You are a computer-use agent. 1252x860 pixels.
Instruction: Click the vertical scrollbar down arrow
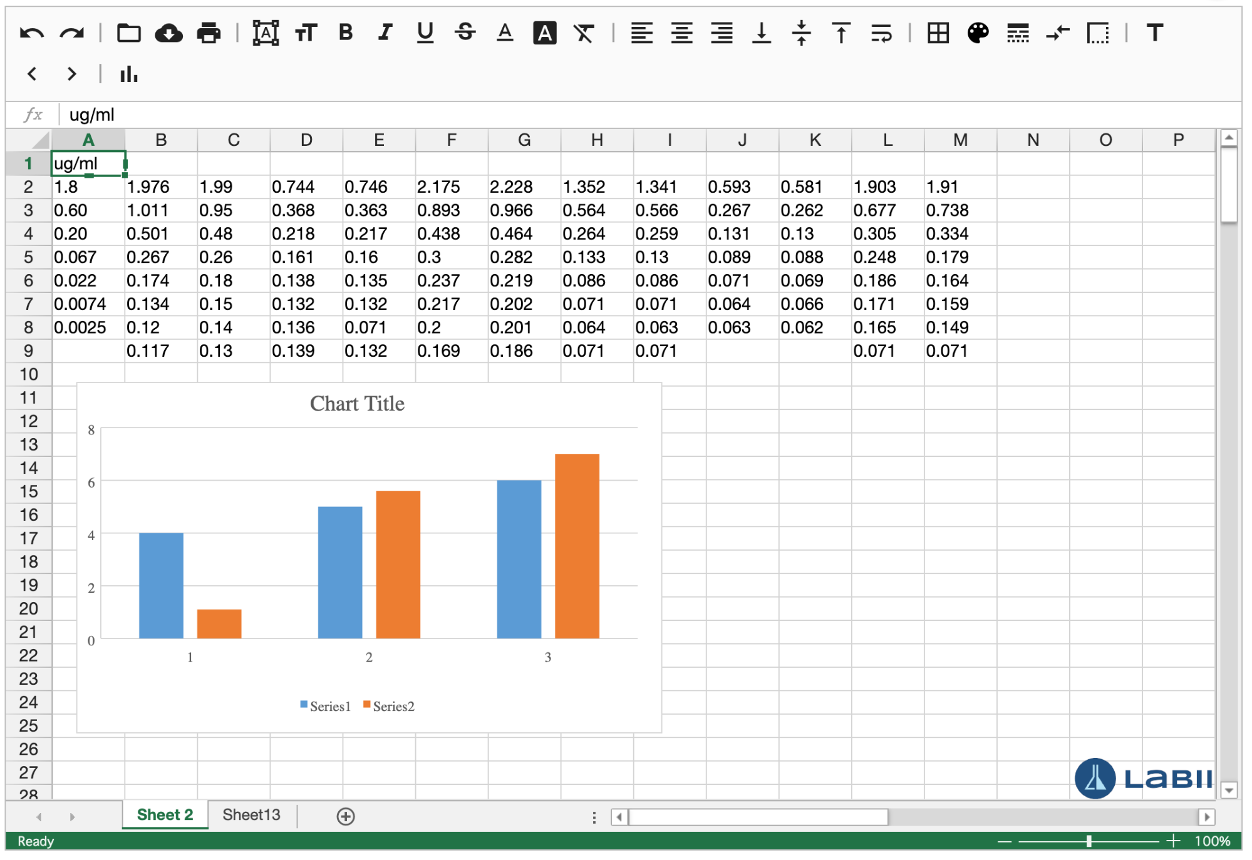(x=1228, y=791)
